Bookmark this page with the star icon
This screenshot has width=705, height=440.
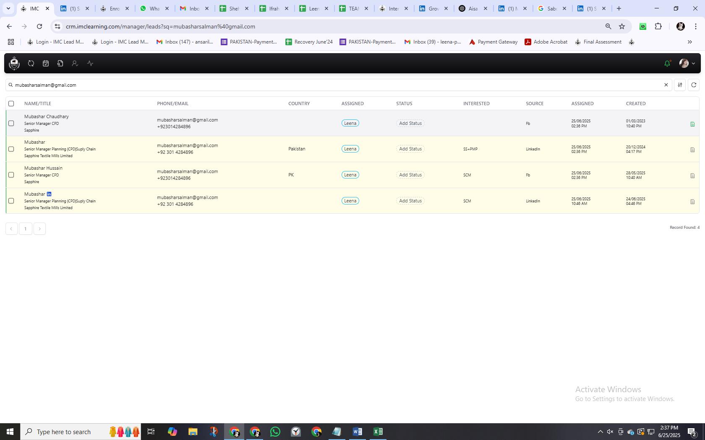coord(622,26)
